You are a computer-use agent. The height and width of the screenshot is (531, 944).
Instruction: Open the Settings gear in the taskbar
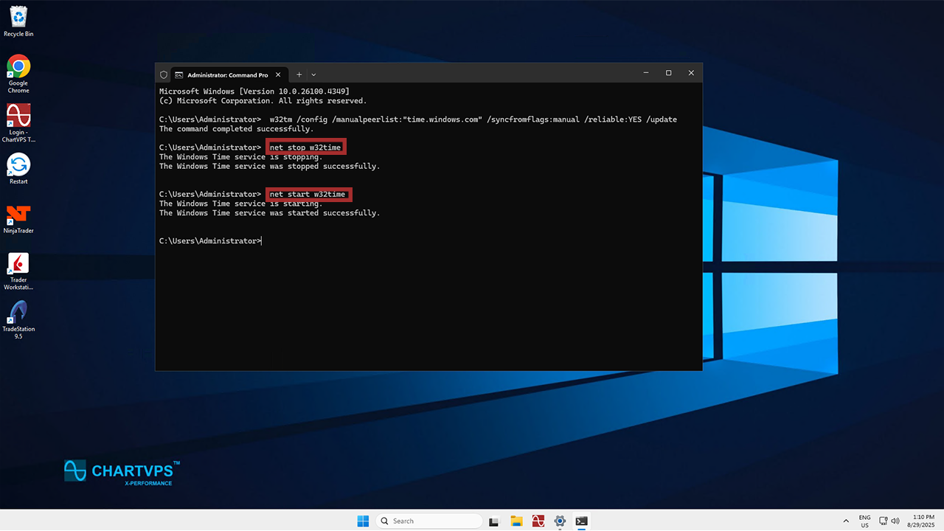(560, 521)
